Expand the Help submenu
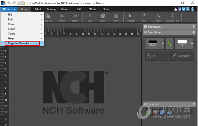This screenshot has height=126, width=198. (x=22, y=38)
